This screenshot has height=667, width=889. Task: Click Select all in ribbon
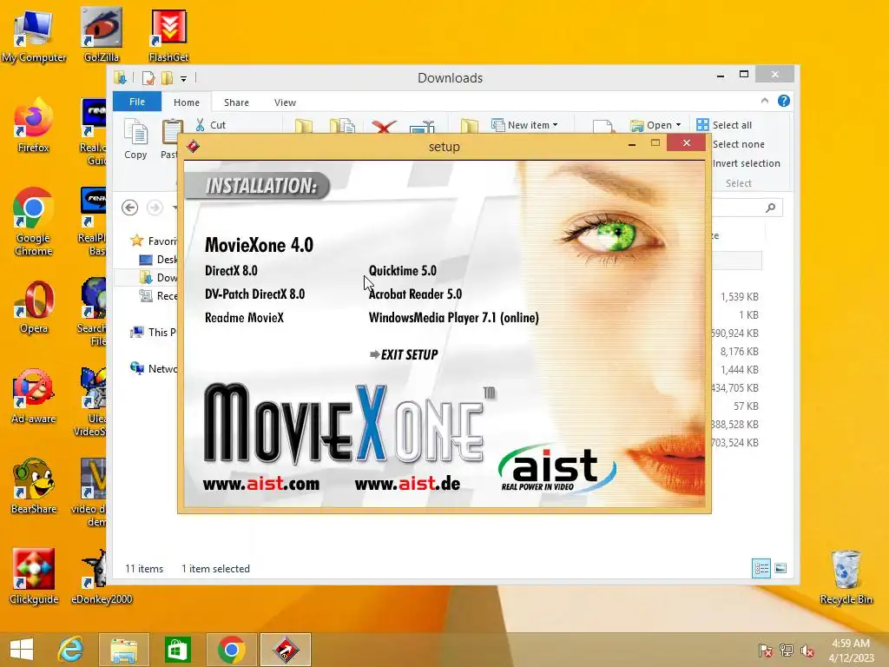click(x=725, y=125)
